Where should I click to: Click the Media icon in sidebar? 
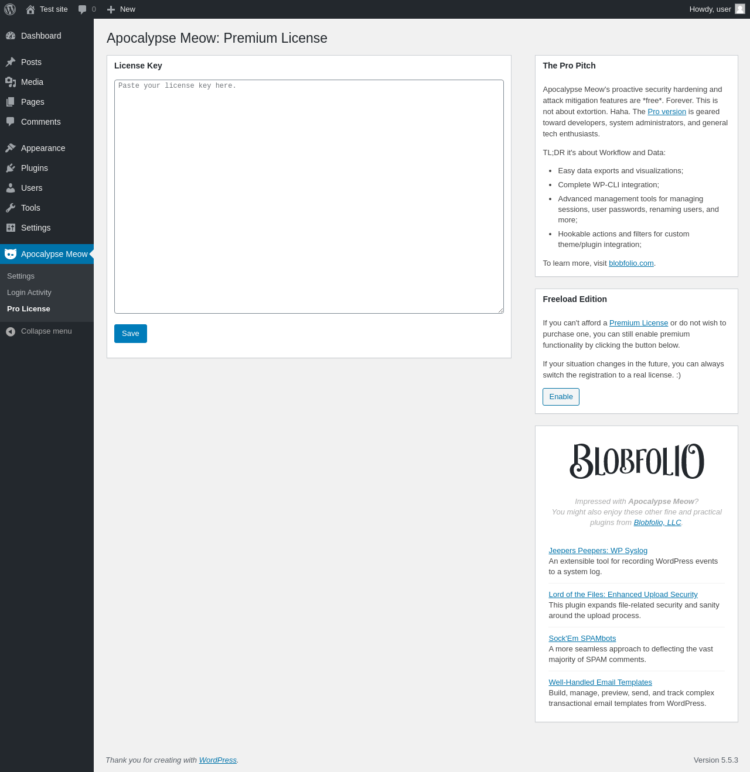[x=11, y=82]
